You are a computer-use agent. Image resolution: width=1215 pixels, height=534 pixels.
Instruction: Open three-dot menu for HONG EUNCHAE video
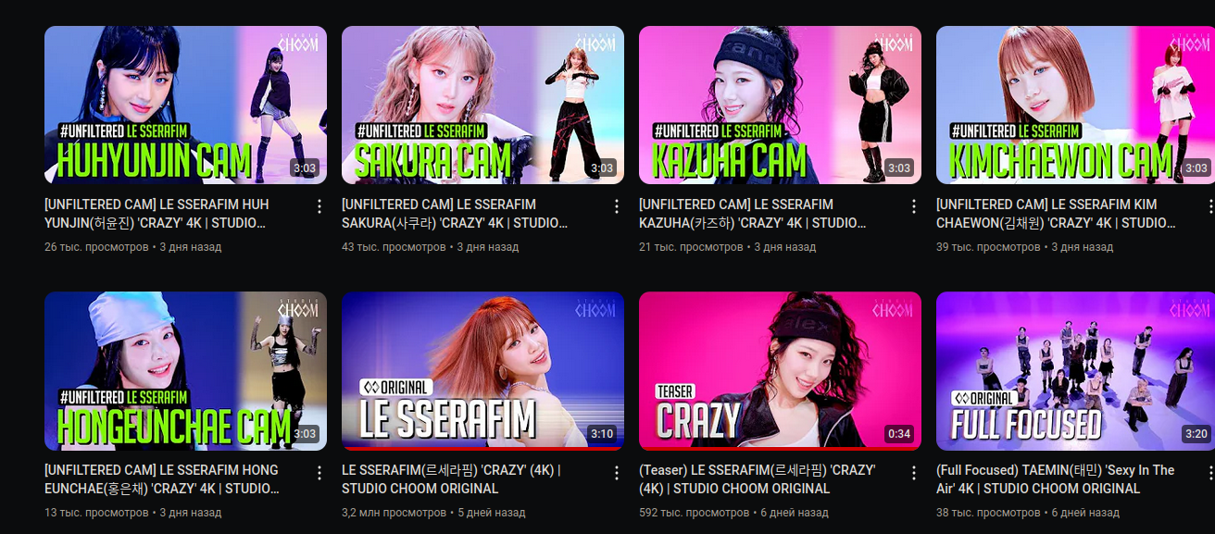click(319, 472)
